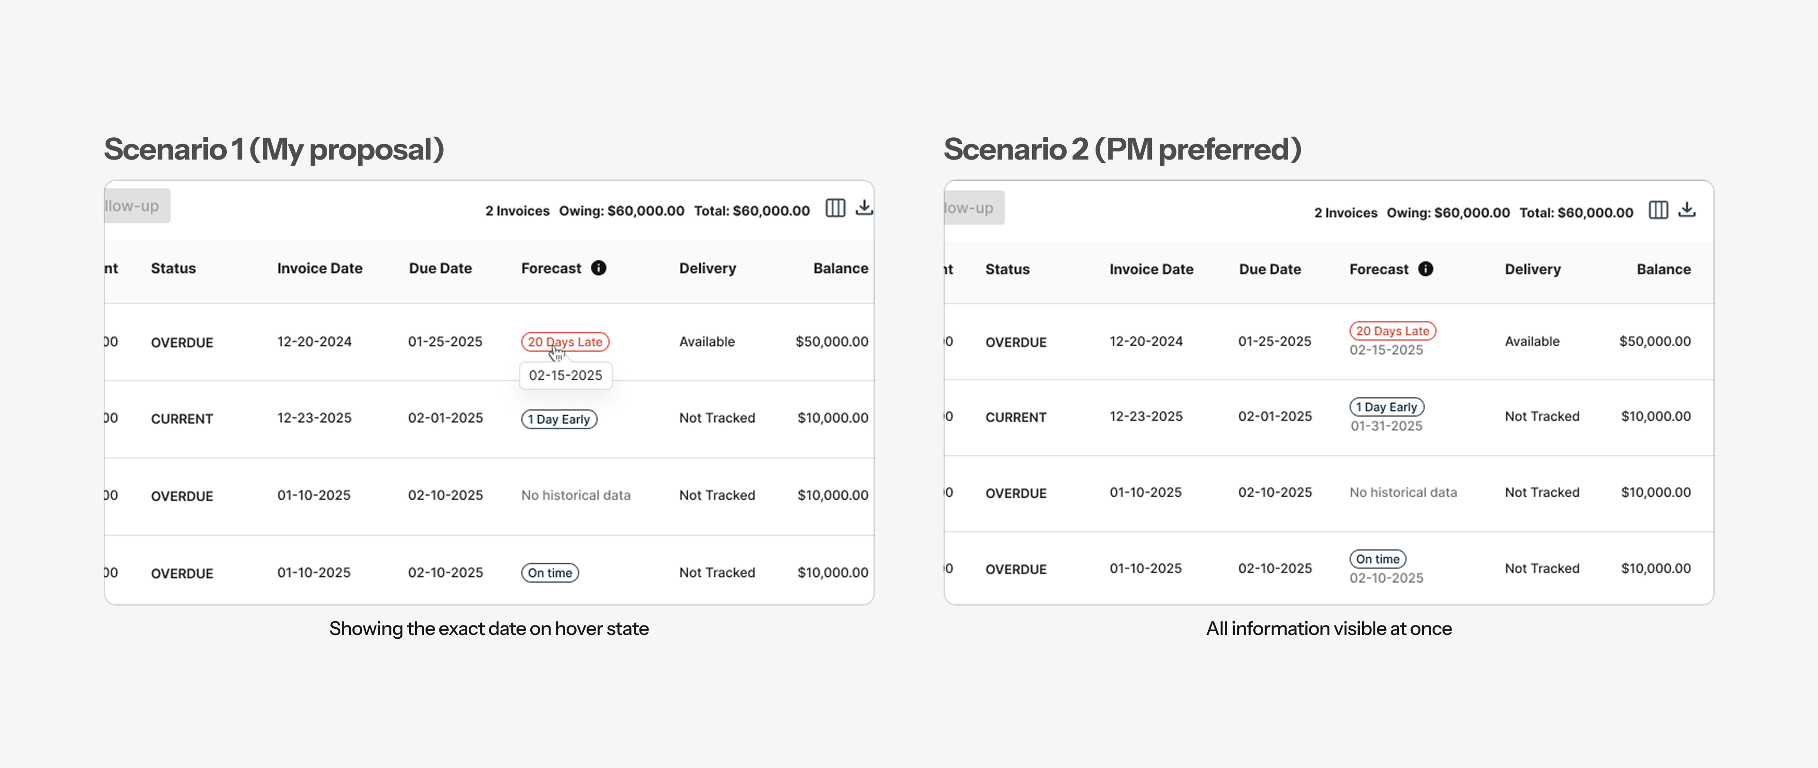Click the $50,000.00 balance in Scenario 2
1818x768 pixels.
click(x=1654, y=342)
